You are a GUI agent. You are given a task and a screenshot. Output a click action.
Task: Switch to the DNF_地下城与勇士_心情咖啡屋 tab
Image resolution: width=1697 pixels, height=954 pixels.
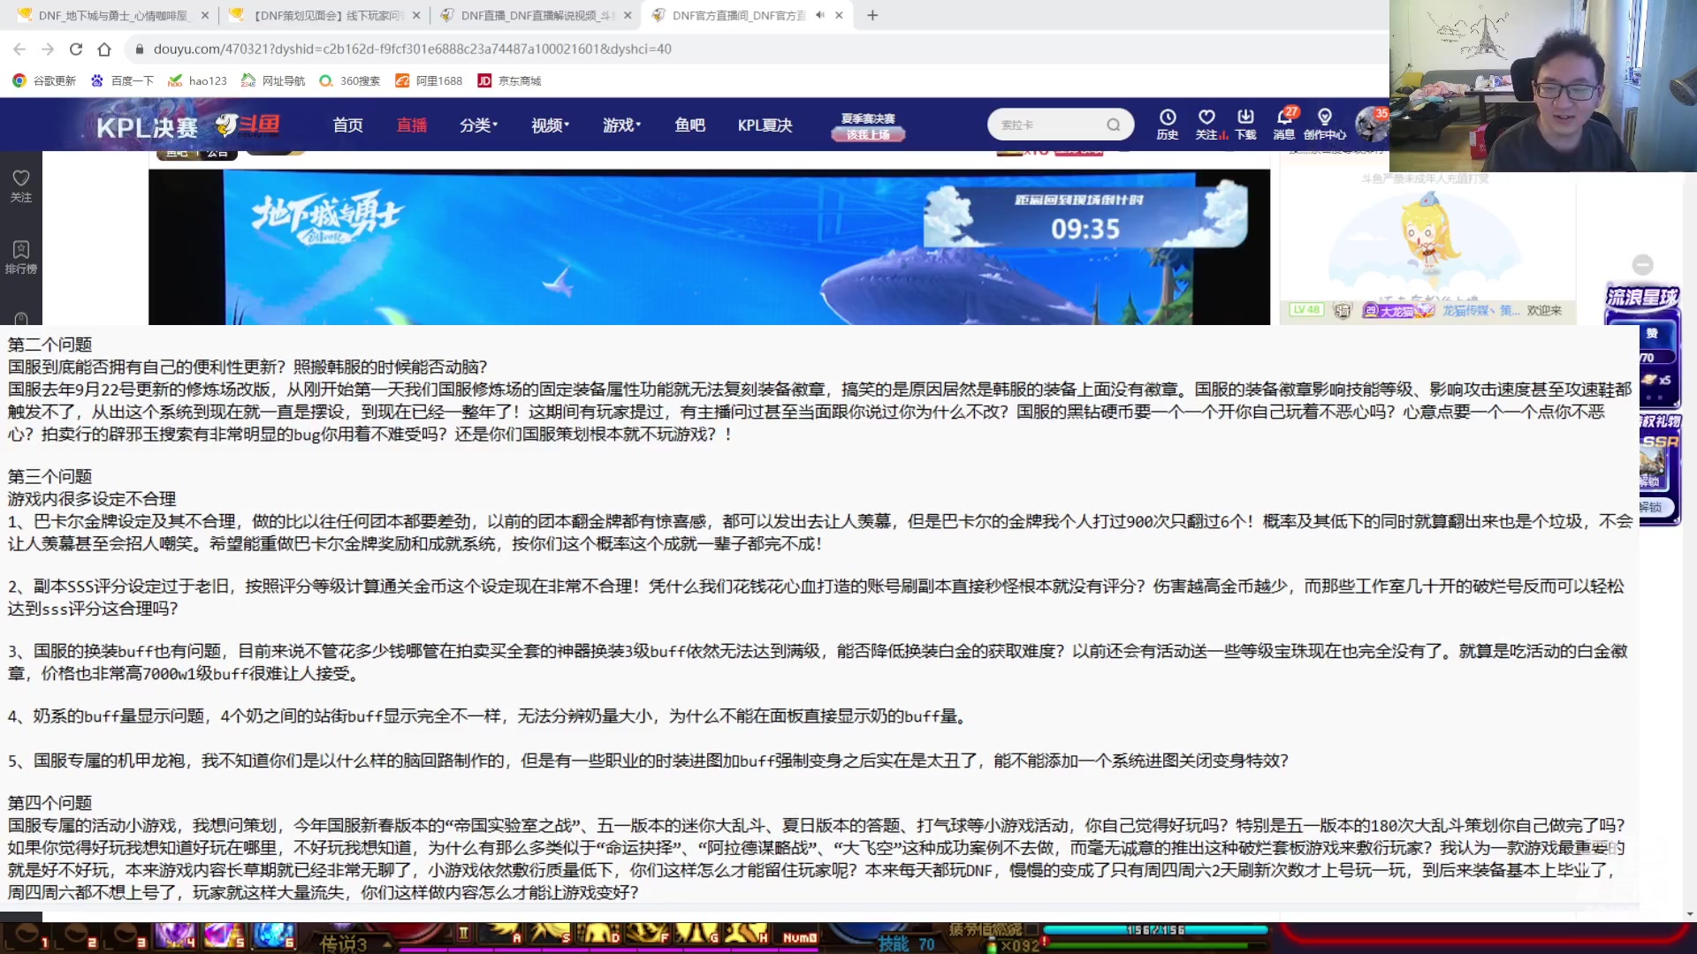(x=113, y=15)
